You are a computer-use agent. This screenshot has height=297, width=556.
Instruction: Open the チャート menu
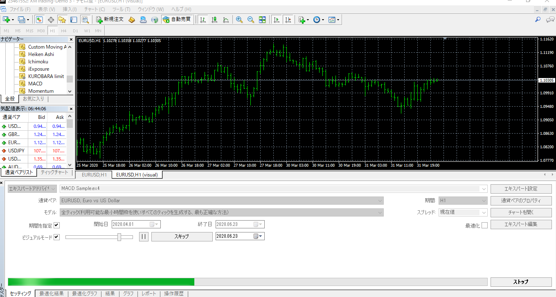click(94, 9)
